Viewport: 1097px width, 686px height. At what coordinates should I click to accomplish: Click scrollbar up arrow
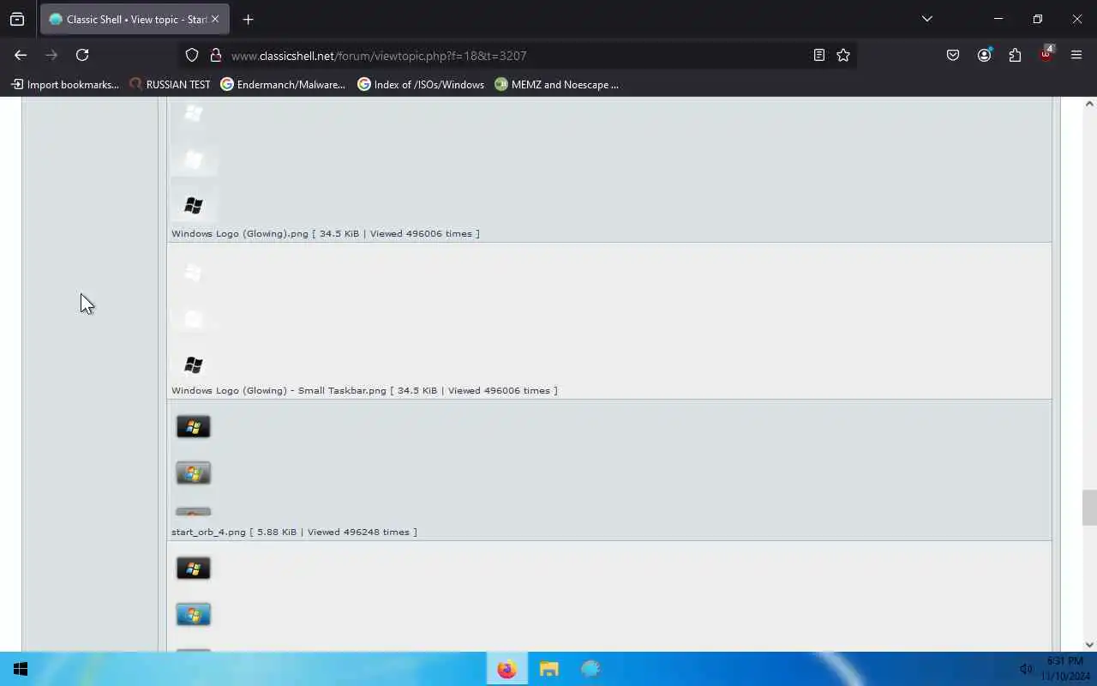coord(1089,104)
